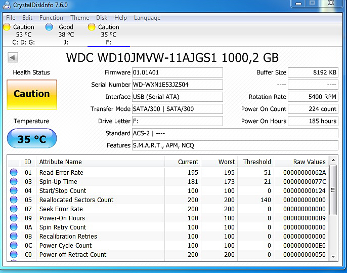Click the scroll up arrow of attribute list

[x=333, y=160]
